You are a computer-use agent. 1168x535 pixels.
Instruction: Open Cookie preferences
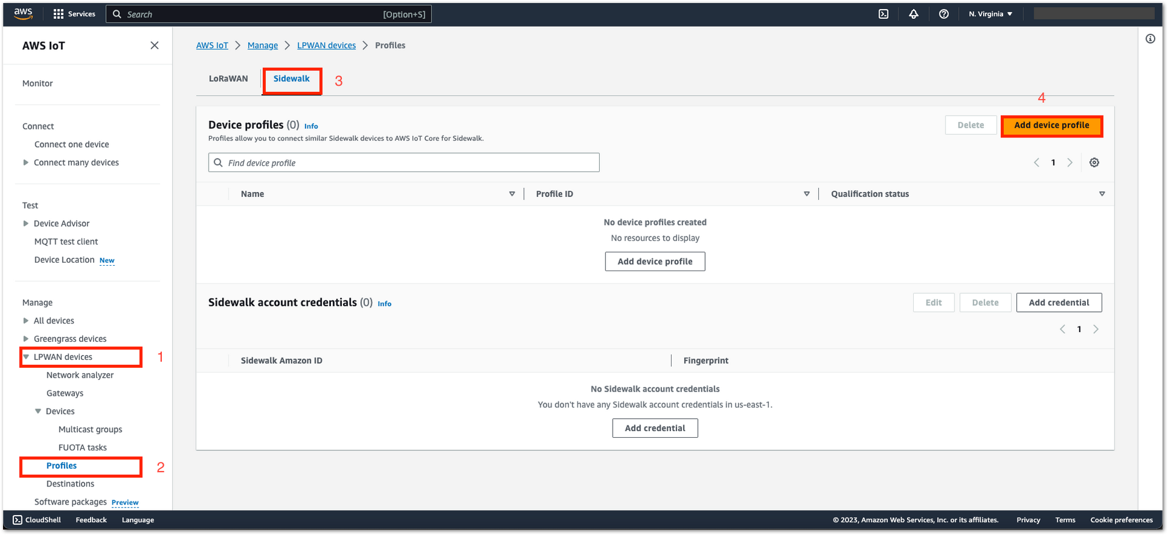[1121, 520]
